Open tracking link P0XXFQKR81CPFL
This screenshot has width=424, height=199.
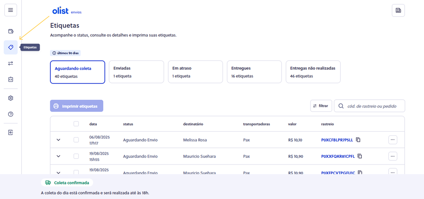(338, 156)
